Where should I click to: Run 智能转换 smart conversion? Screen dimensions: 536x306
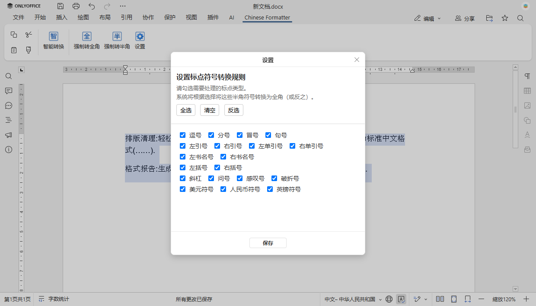pyautogui.click(x=54, y=41)
